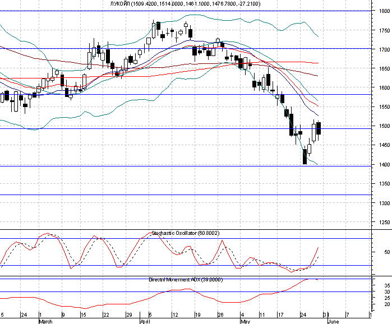Click the 1400 price axis label
This screenshot has width=392, height=324.
pyautogui.click(x=384, y=164)
